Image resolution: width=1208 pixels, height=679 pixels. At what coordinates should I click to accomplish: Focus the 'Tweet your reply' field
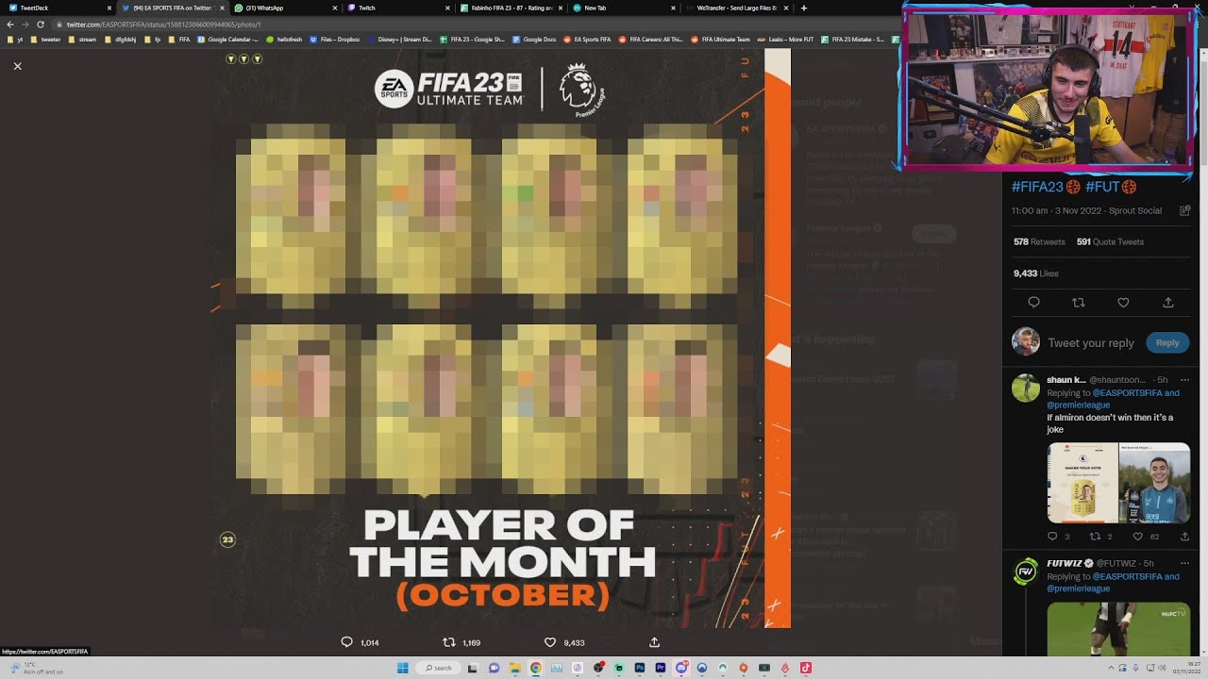tap(1091, 343)
